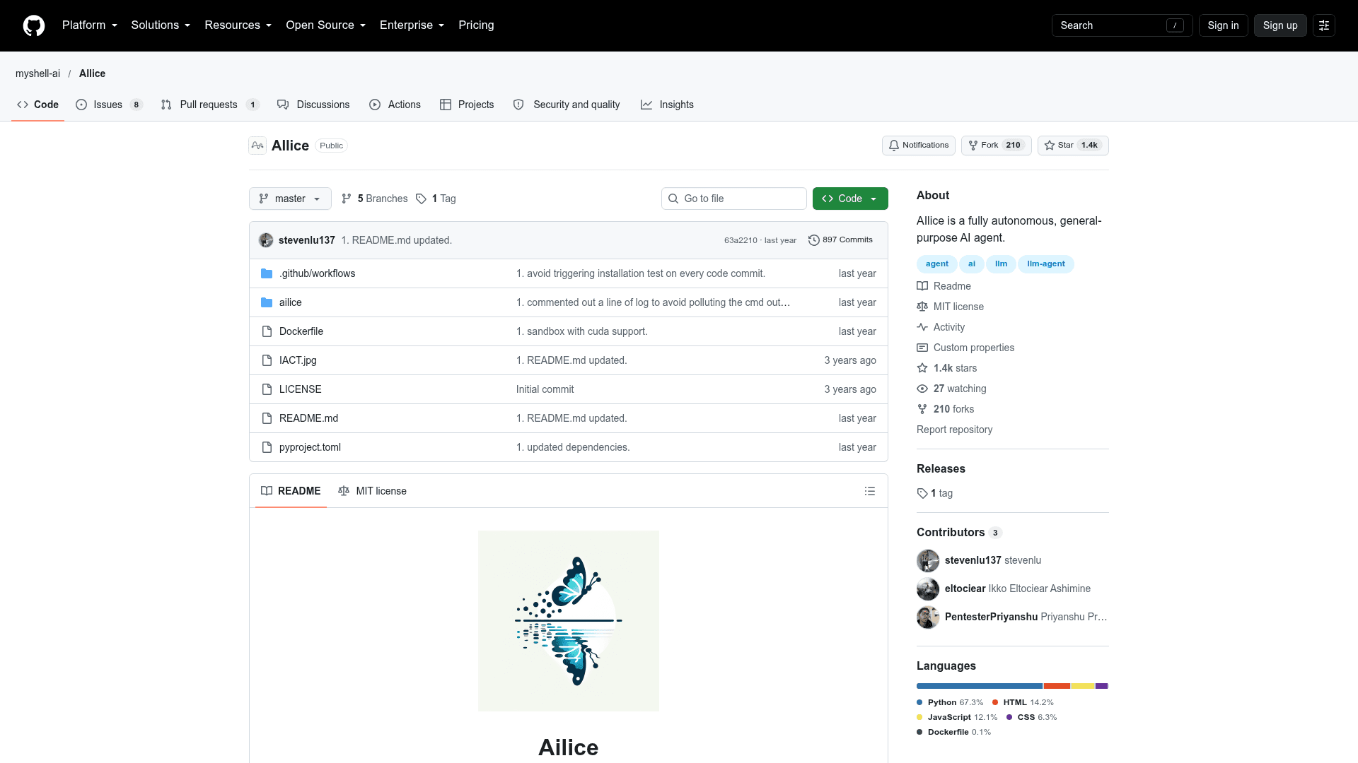Click the clock icon beside 897 Commits

[x=814, y=240]
